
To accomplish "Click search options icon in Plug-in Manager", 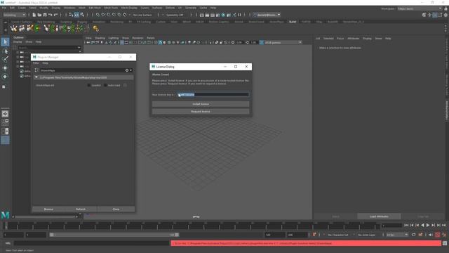I will click(128, 70).
